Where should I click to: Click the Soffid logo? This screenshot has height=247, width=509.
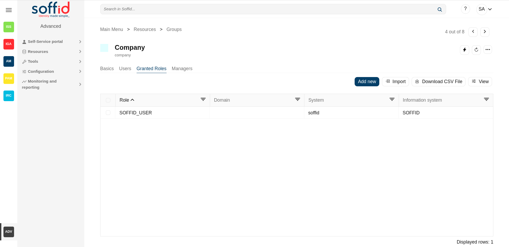51,10
